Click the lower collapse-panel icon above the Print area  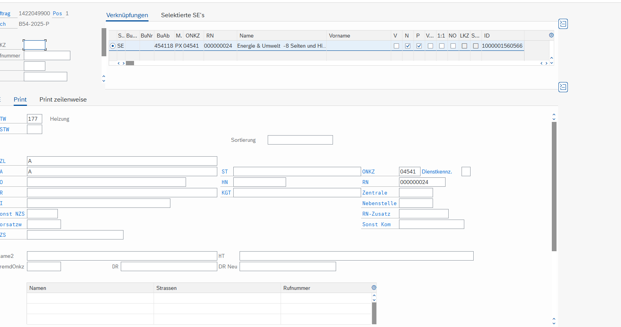click(563, 87)
